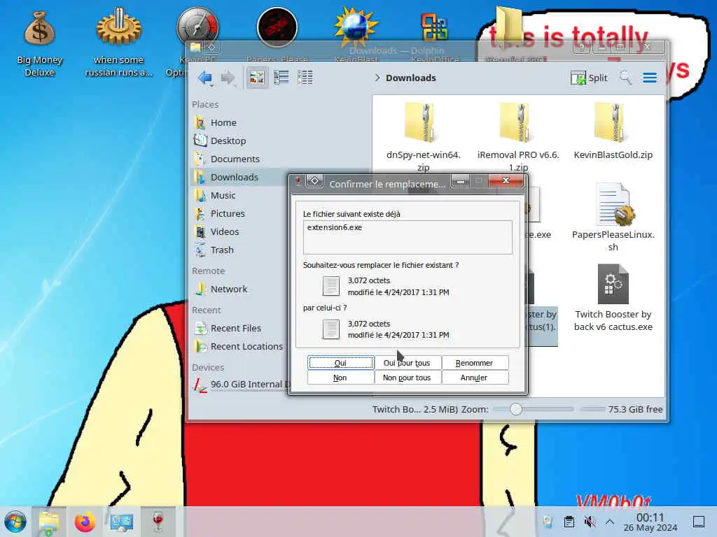Click Oui to replace file

click(x=340, y=363)
